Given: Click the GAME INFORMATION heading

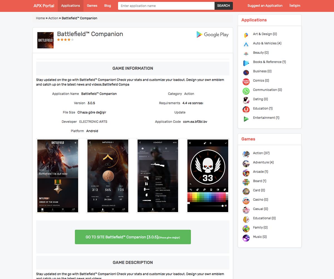Looking at the screenshot, I should (x=133, y=68).
